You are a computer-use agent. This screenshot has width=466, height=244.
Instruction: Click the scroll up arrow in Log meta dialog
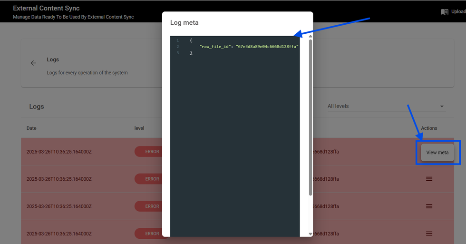[x=310, y=36]
